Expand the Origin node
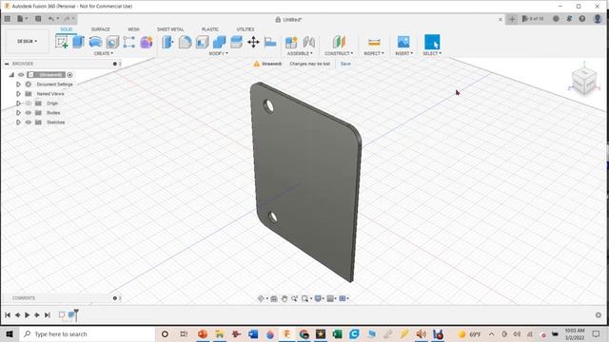 [18, 104]
